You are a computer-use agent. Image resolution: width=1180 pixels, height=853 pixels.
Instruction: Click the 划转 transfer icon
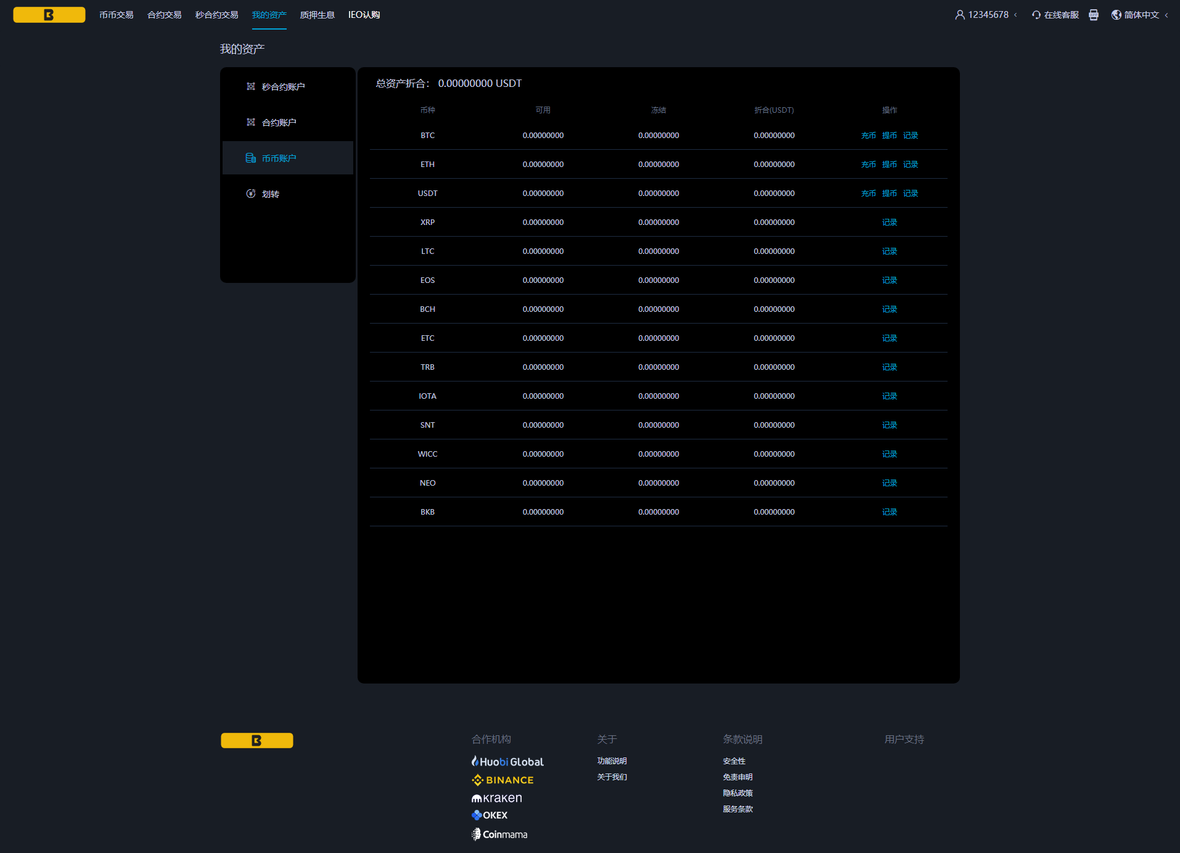coord(251,194)
